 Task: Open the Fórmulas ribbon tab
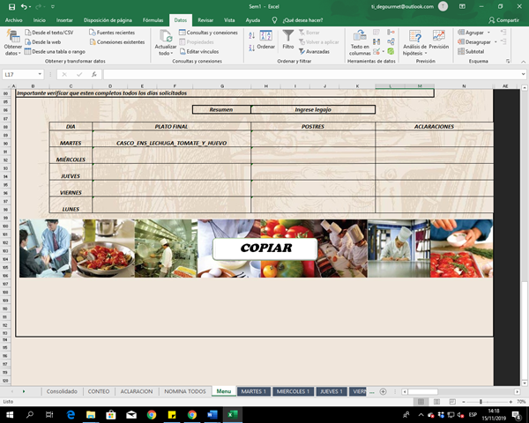point(153,20)
